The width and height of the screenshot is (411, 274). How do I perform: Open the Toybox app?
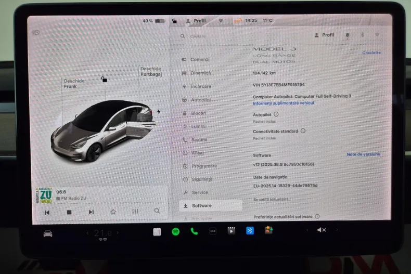268,230
